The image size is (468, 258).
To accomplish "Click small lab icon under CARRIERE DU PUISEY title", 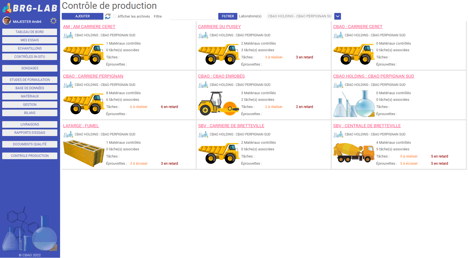I will tap(203, 35).
